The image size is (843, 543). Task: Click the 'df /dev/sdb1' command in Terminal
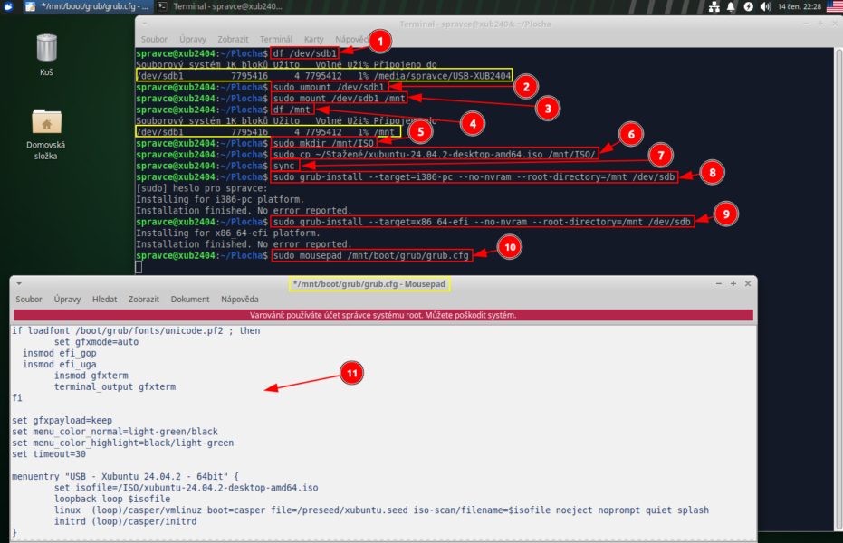[x=305, y=53]
